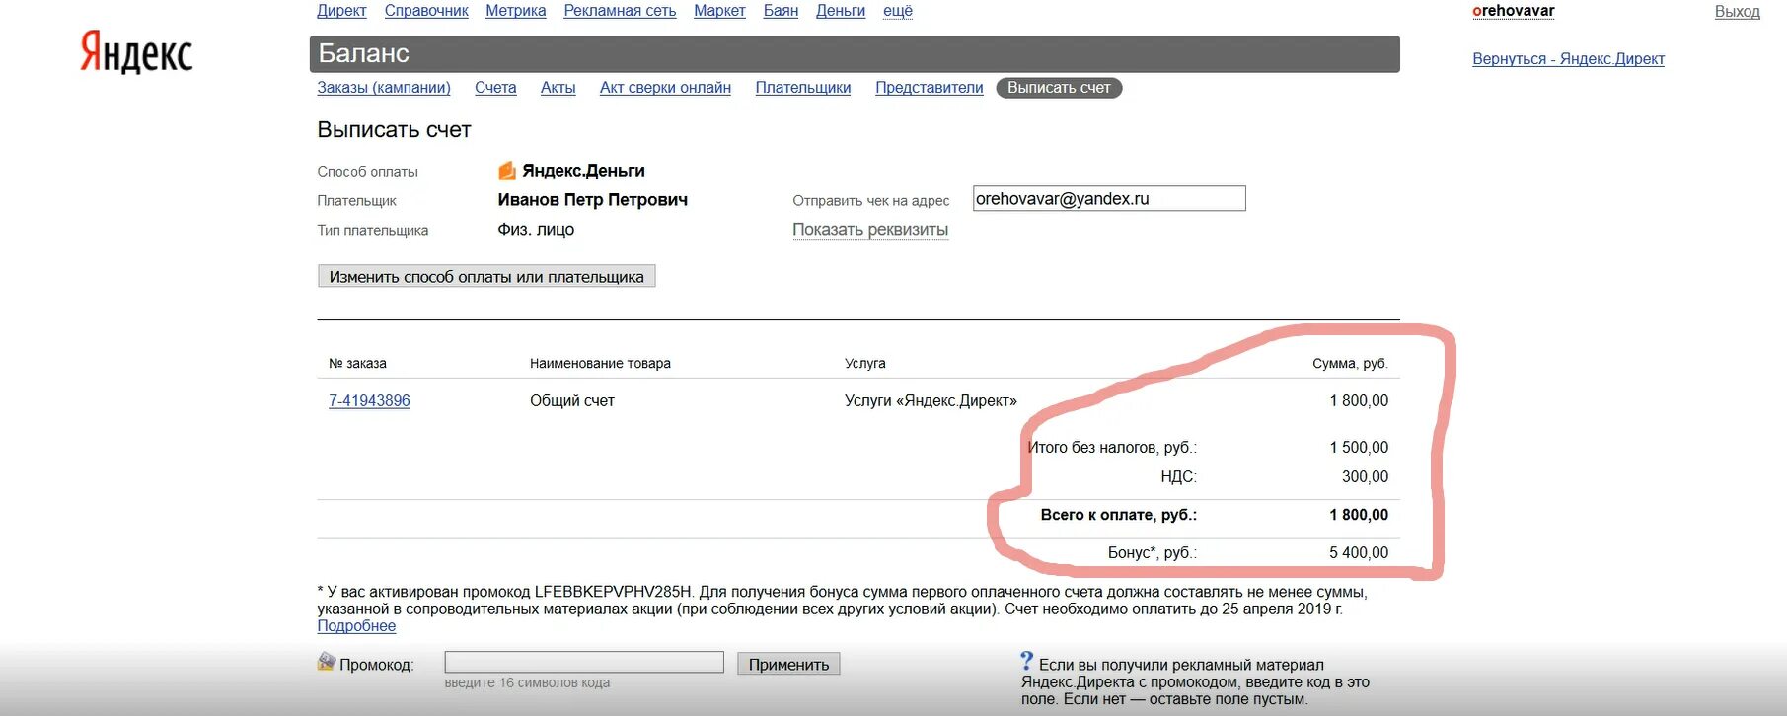The width and height of the screenshot is (1787, 716).
Task: Open the Баян top link
Action: [x=781, y=11]
